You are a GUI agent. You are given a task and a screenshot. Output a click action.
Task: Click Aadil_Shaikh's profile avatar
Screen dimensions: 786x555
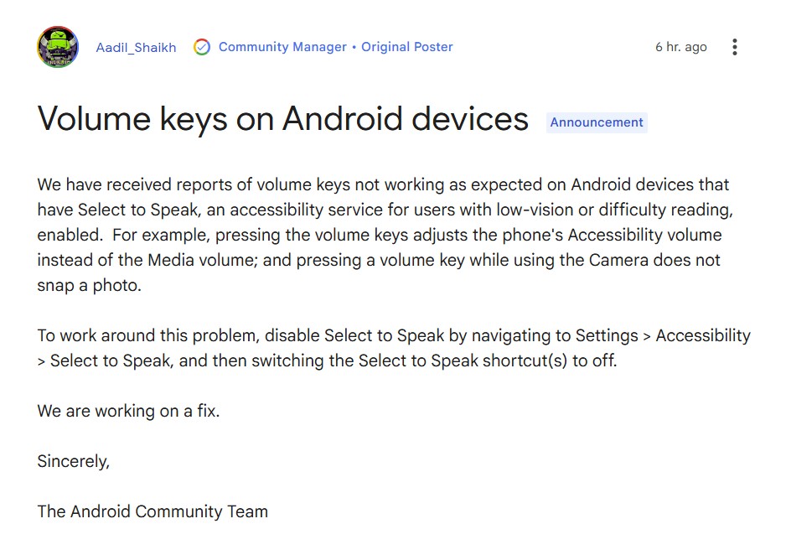58,47
